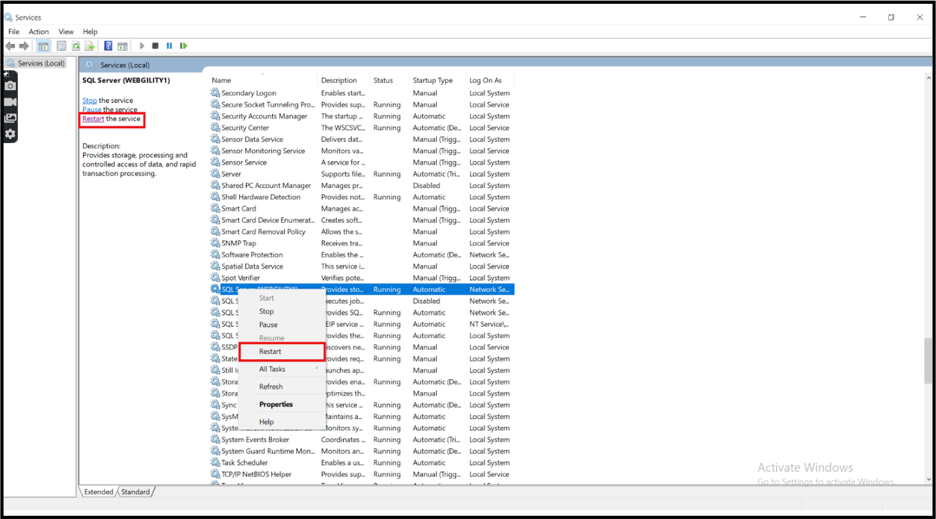Open the blue Help toolbar icon
The width and height of the screenshot is (936, 519).
pyautogui.click(x=108, y=46)
